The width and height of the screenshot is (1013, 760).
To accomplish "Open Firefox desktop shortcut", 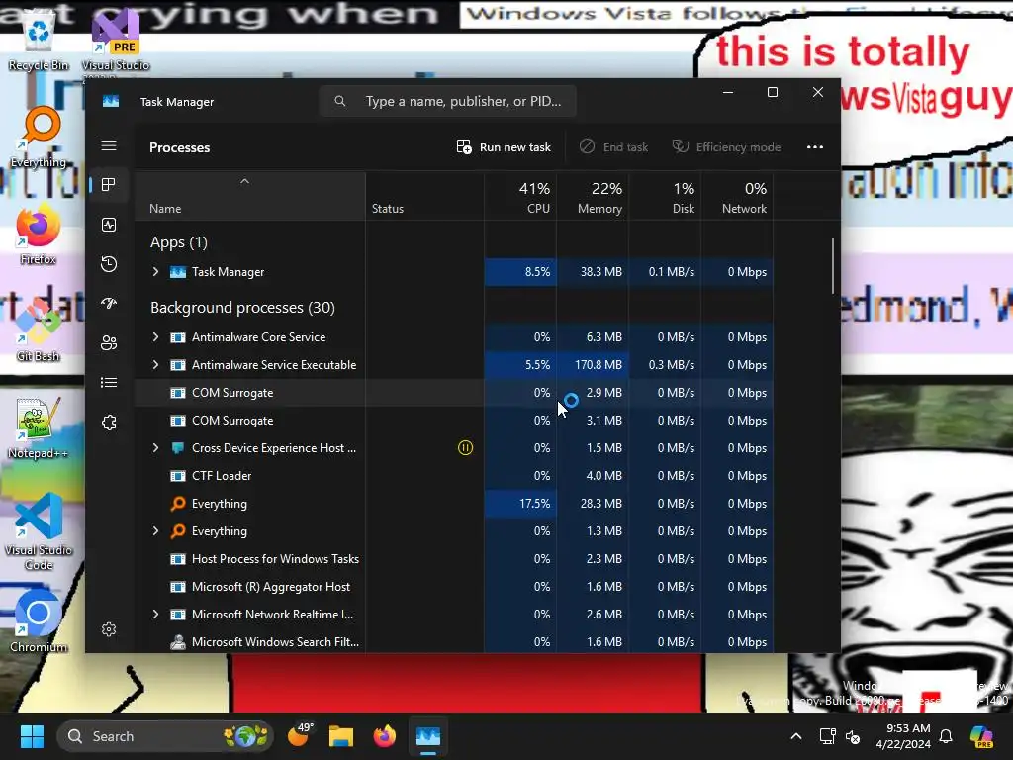I will [x=39, y=234].
